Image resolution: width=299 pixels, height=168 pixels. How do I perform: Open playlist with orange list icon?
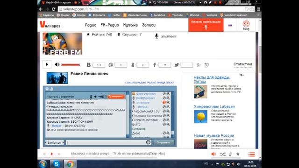pos(251,154)
